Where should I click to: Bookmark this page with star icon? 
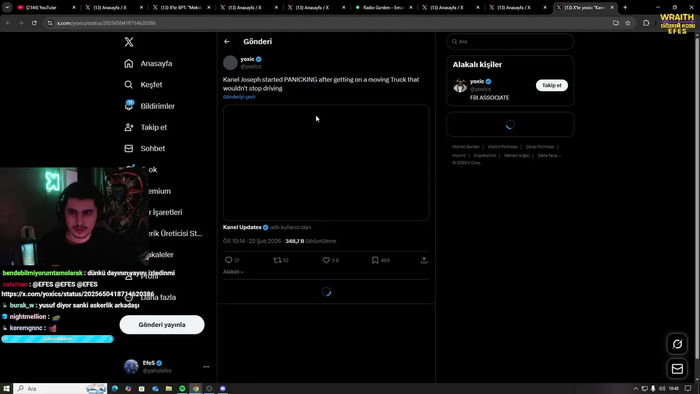(628, 23)
